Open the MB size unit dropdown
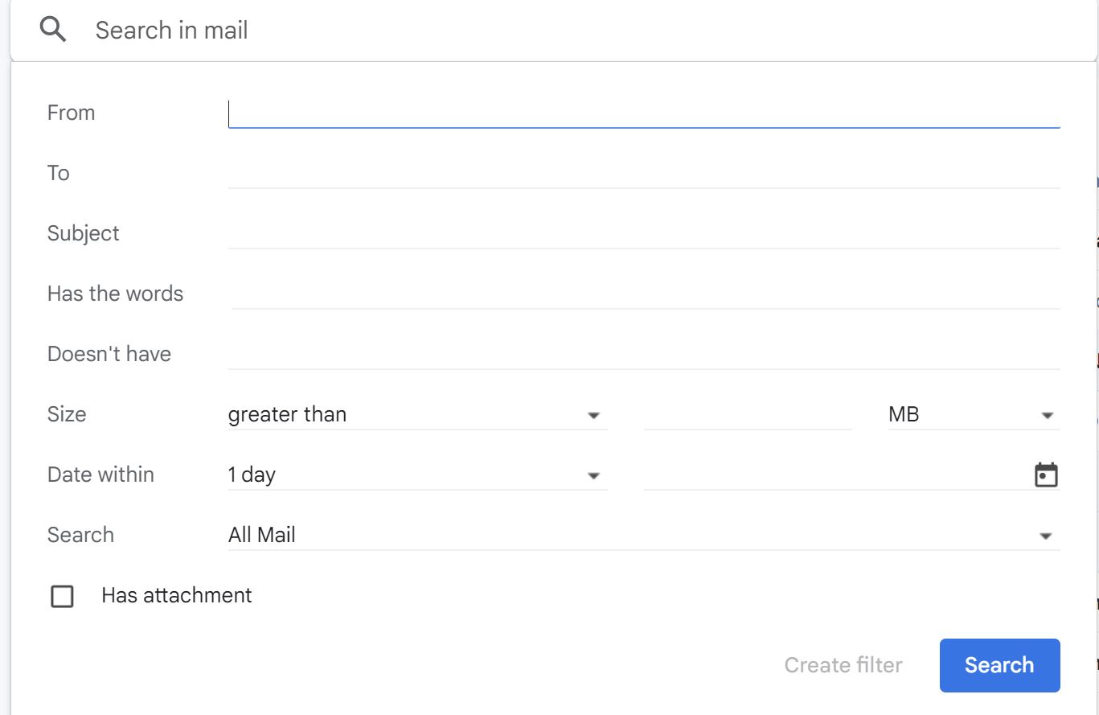Screen dimensions: 1099x715 (x=974, y=415)
